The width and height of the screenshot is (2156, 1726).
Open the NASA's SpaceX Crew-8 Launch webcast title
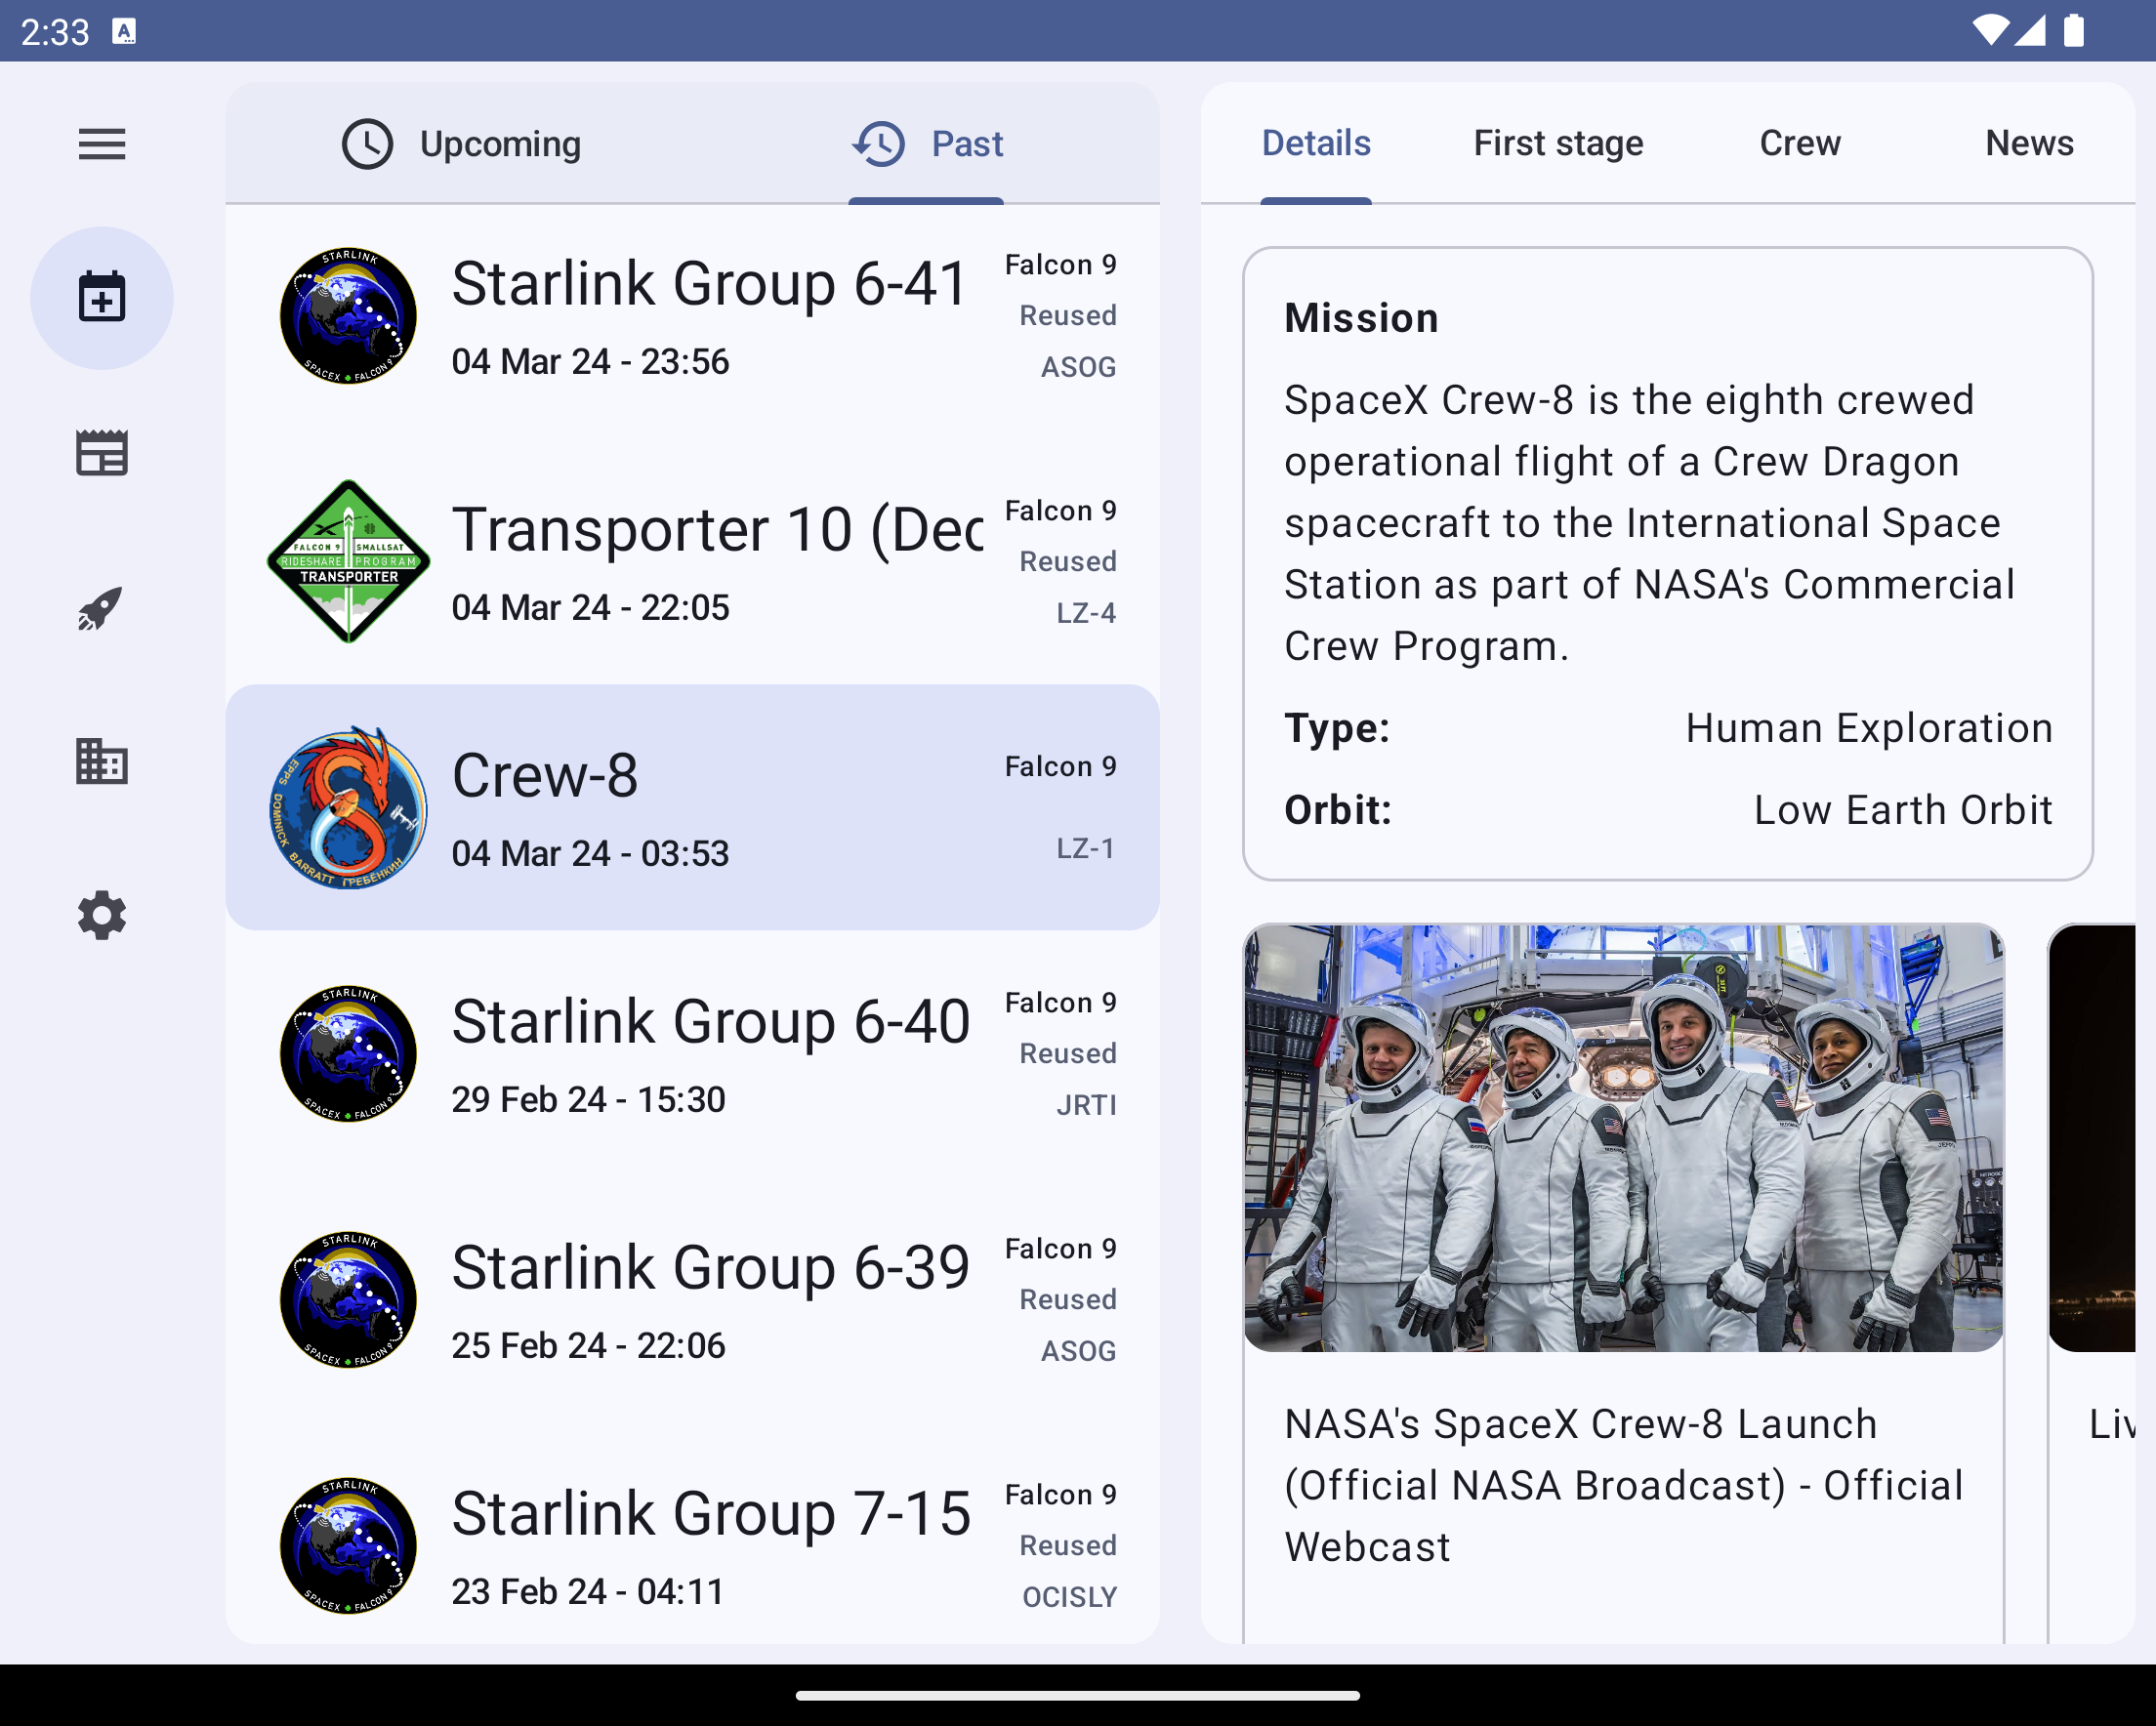(x=1624, y=1486)
